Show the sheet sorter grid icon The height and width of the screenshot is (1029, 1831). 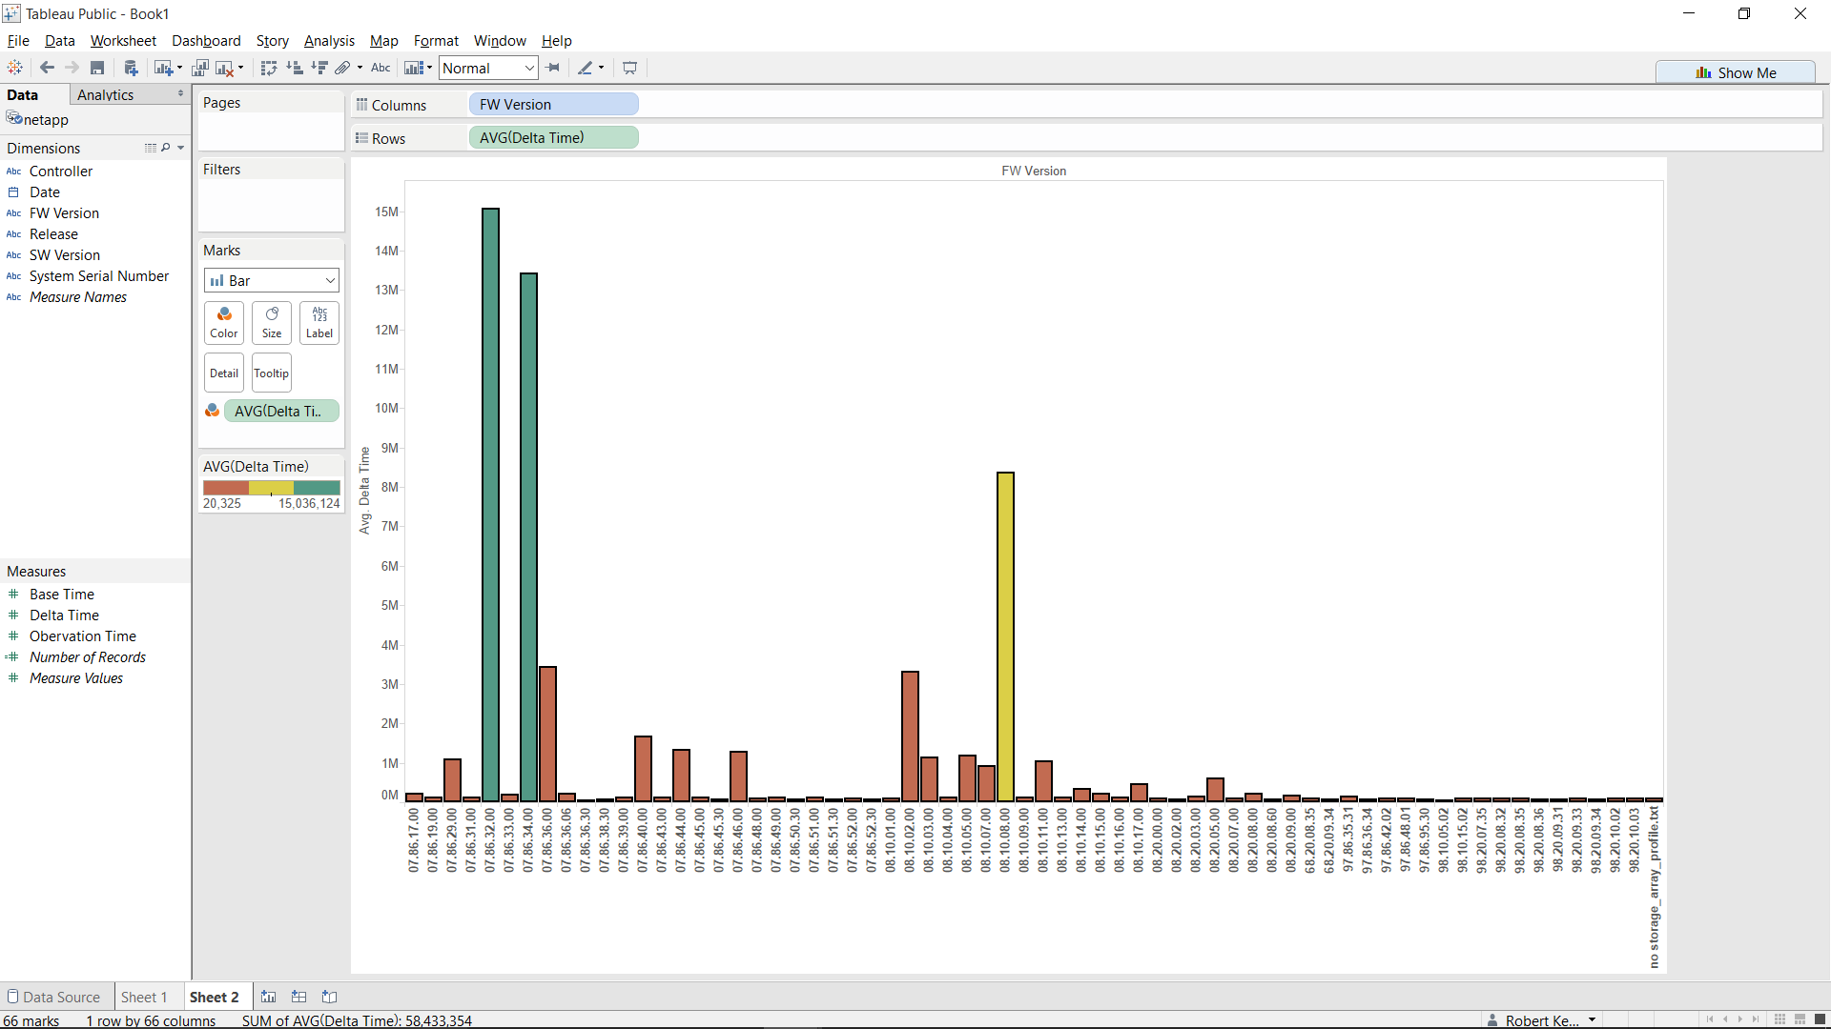[x=1780, y=1019]
